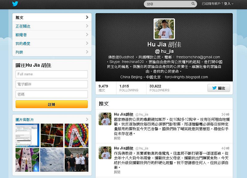This screenshot has height=178, width=247.
Task: Expand the second tweet with 展開
Action: (117, 172)
